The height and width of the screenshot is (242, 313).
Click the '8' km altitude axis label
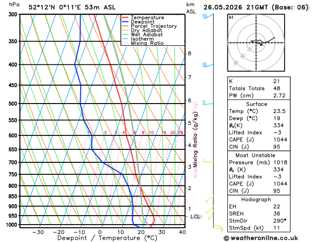pos(190,53)
